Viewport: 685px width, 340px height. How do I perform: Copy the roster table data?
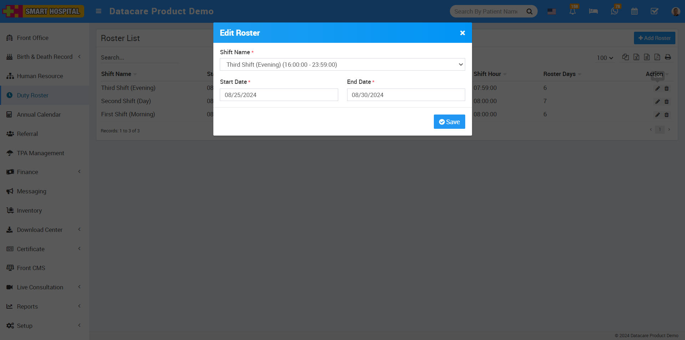click(x=625, y=57)
